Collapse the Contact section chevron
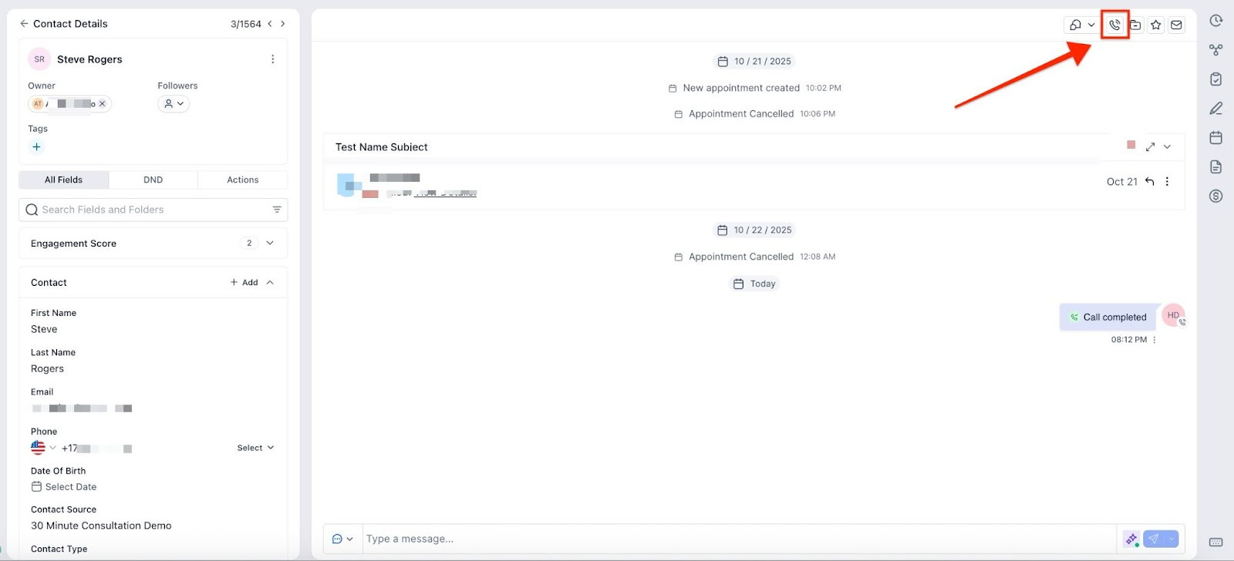This screenshot has height=561, width=1234. tap(270, 283)
